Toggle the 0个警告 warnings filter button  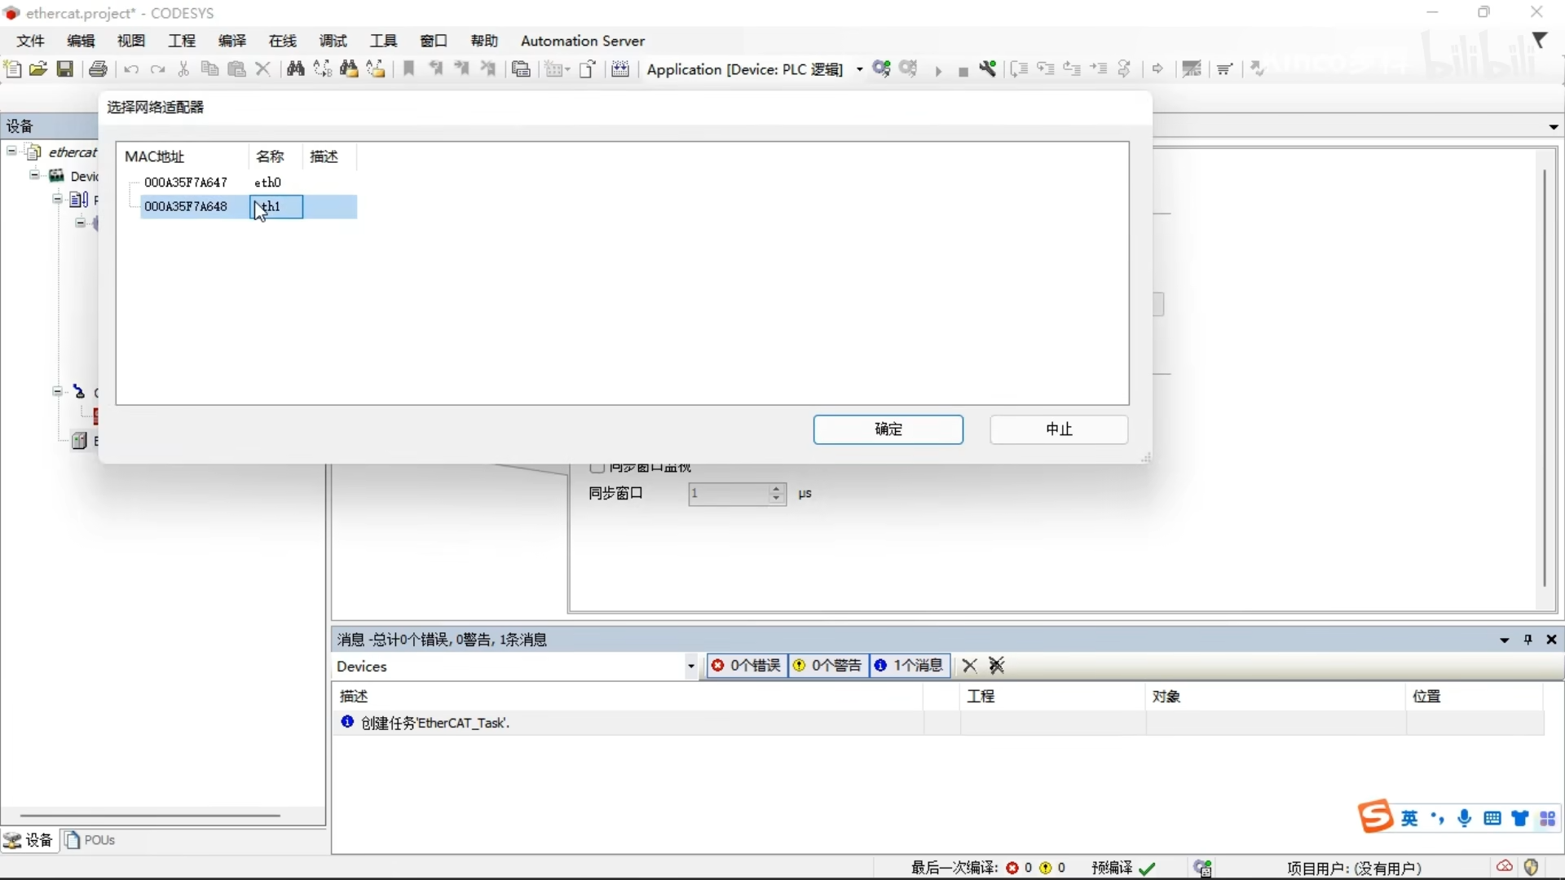828,666
